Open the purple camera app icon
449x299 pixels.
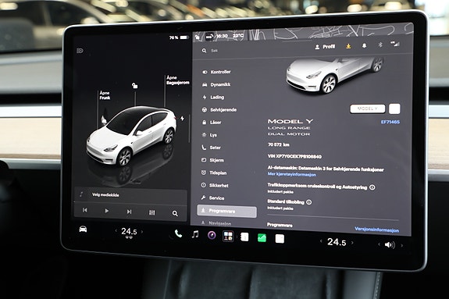pos(212,236)
